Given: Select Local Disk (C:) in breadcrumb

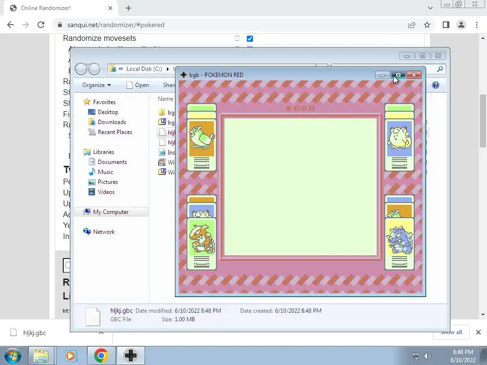Looking at the screenshot, I should coord(144,69).
